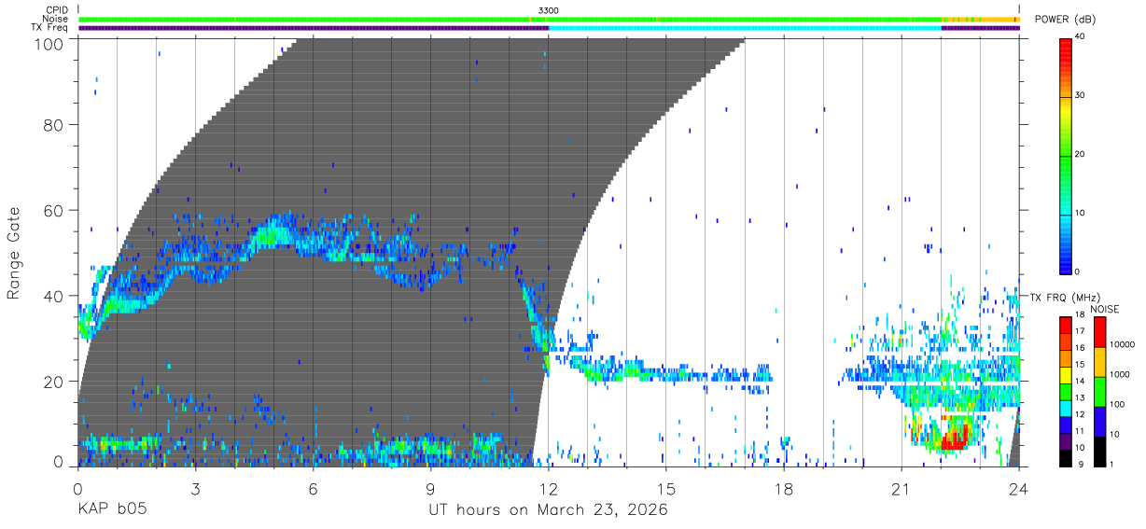Click the TX Freq label above the plot
Image resolution: width=1146 pixels, height=529 pixels.
tap(49, 28)
